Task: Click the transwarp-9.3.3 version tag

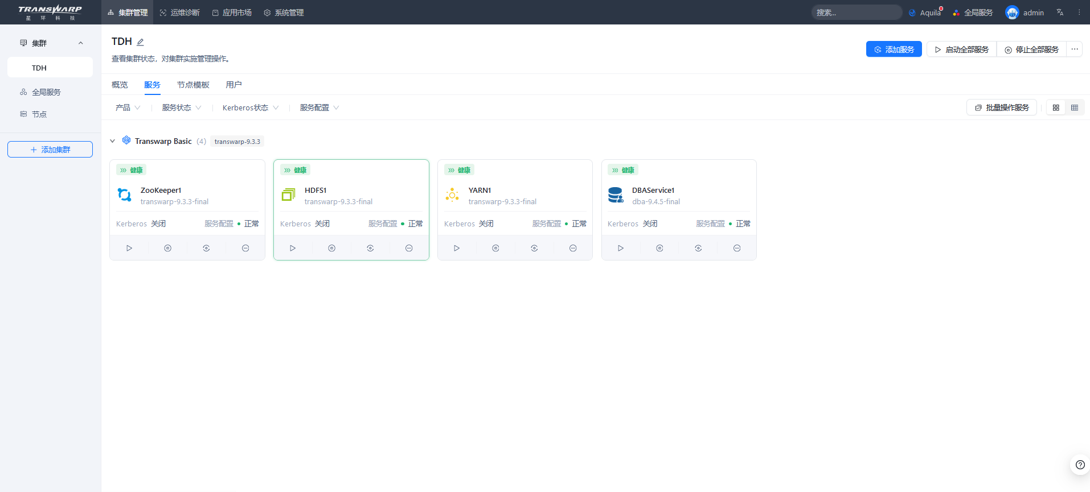Action: pyautogui.click(x=237, y=142)
